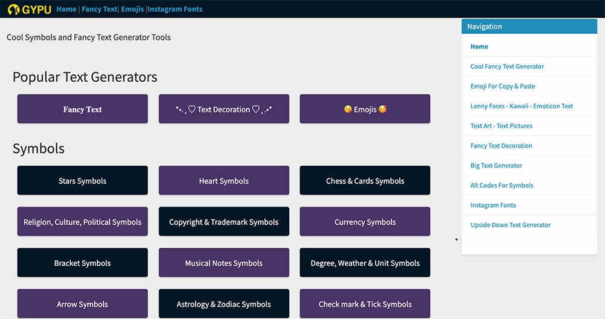Viewport: 605px width, 319px height.
Task: Select the Musical Notes Symbols button
Action: [224, 263]
